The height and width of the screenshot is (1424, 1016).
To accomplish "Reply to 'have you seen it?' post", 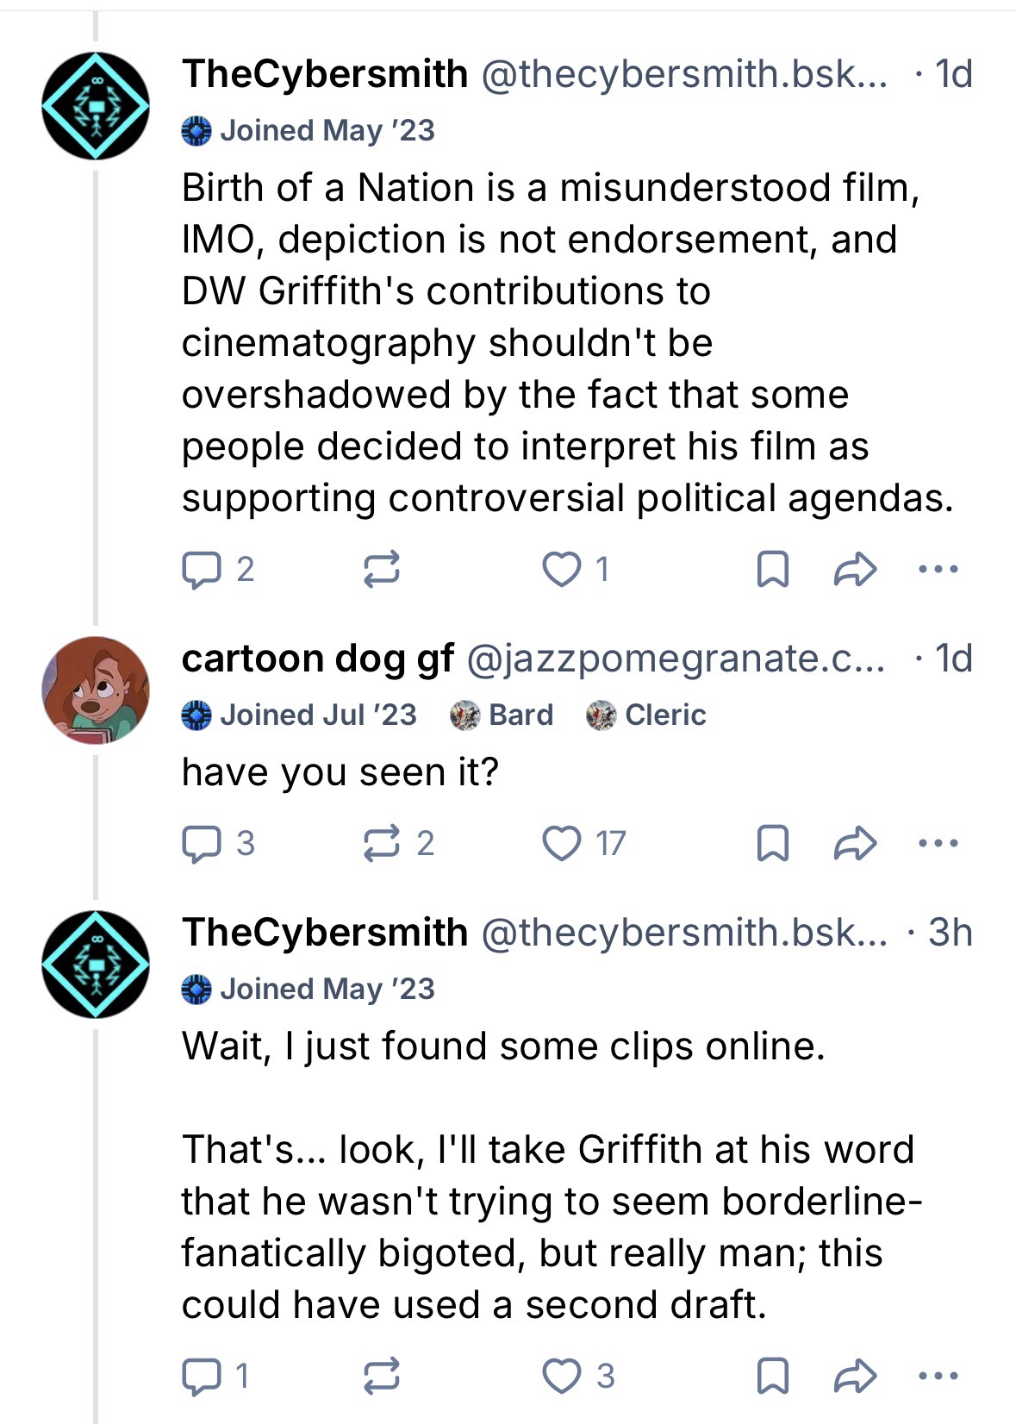I will coord(201,843).
